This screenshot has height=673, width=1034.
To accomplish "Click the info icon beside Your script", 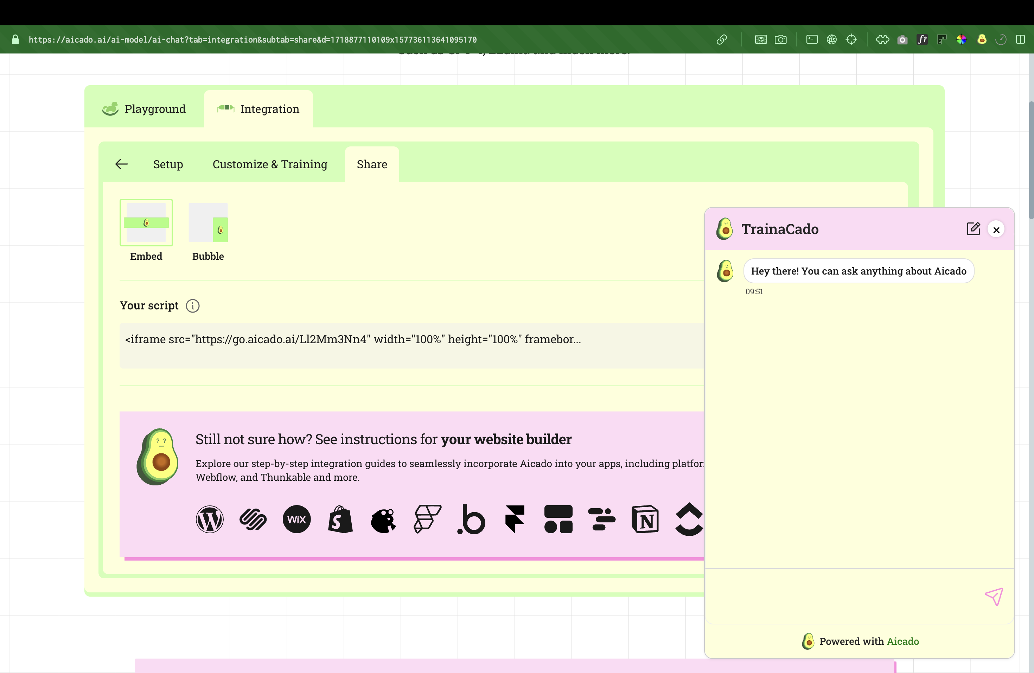I will (192, 306).
